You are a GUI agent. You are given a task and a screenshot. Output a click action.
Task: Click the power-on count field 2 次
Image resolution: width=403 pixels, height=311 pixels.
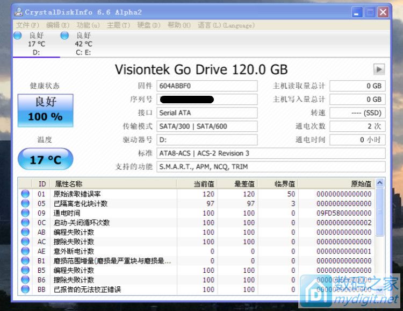pyautogui.click(x=357, y=126)
